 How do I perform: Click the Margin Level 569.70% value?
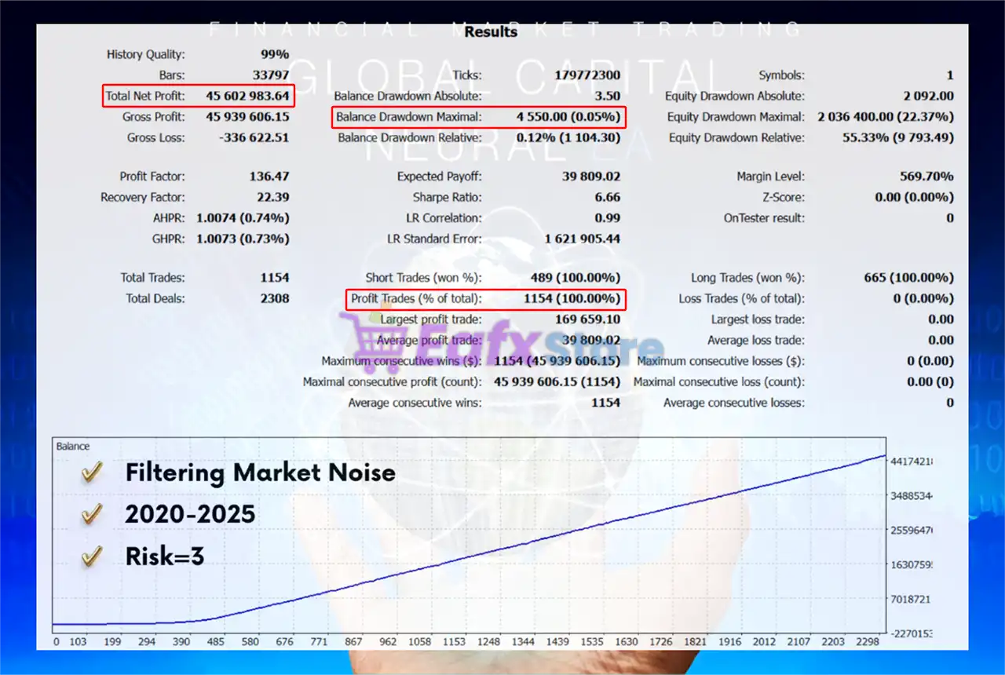[926, 177]
